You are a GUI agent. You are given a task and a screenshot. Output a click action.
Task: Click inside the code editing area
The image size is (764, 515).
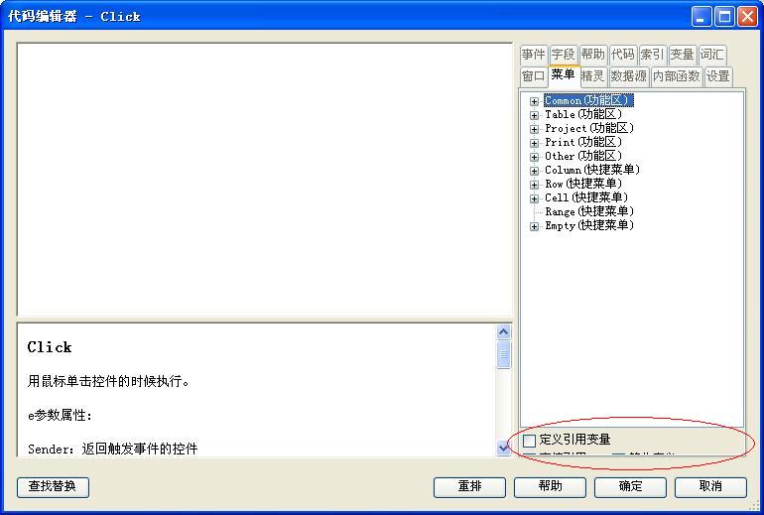tap(264, 179)
